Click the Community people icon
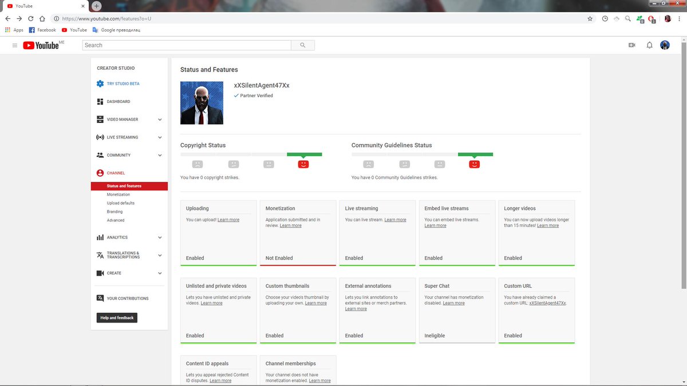687x386 pixels. tap(100, 155)
